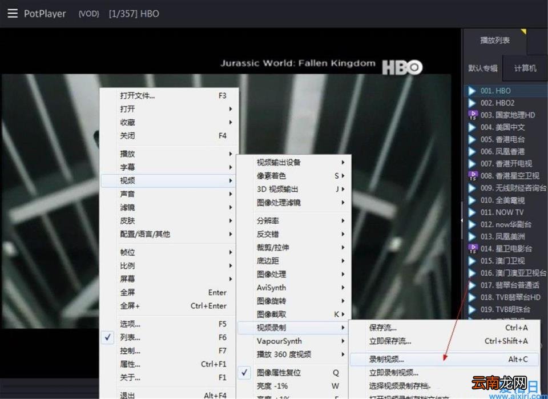
Task: Toggle the checked 图像属性复位 item
Action: click(294, 372)
